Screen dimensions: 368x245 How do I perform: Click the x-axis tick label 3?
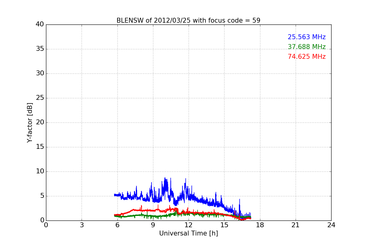(82, 225)
